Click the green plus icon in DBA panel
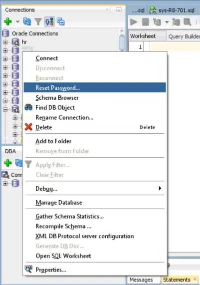The width and height of the screenshot is (200, 285). pyautogui.click(x=8, y=163)
